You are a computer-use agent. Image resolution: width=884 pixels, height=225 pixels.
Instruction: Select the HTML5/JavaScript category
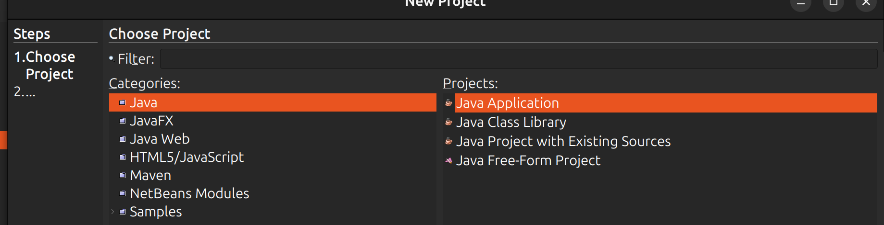click(187, 157)
